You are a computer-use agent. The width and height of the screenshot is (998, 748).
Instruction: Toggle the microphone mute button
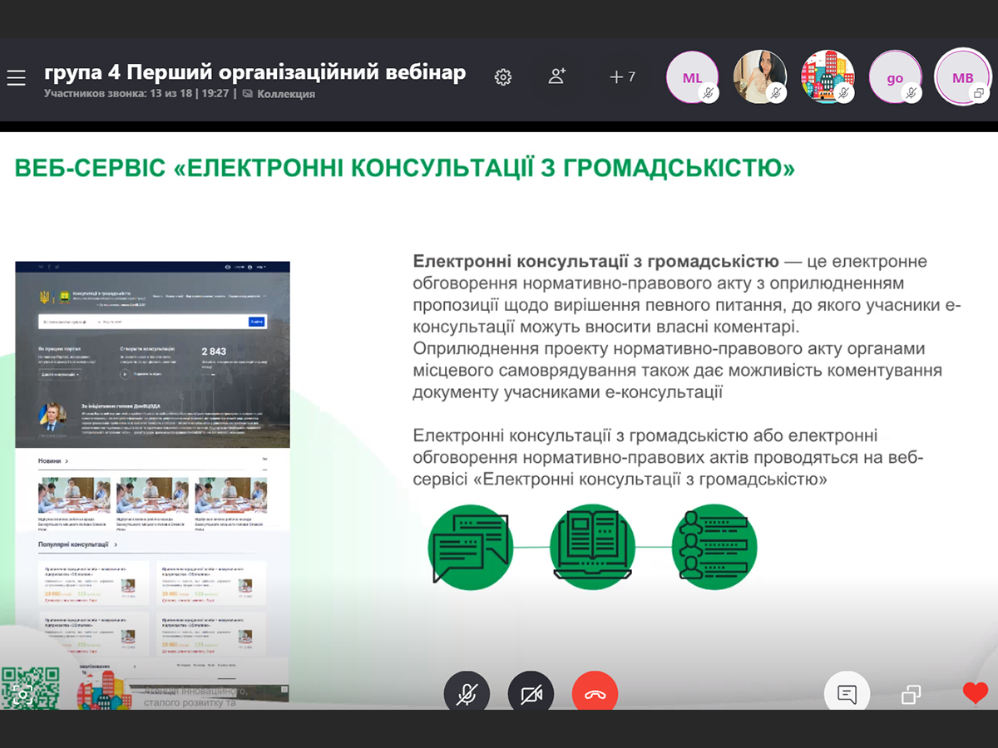[467, 694]
